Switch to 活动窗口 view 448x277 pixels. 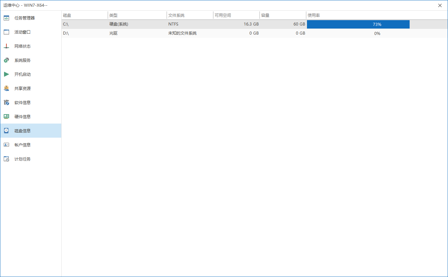[31, 32]
